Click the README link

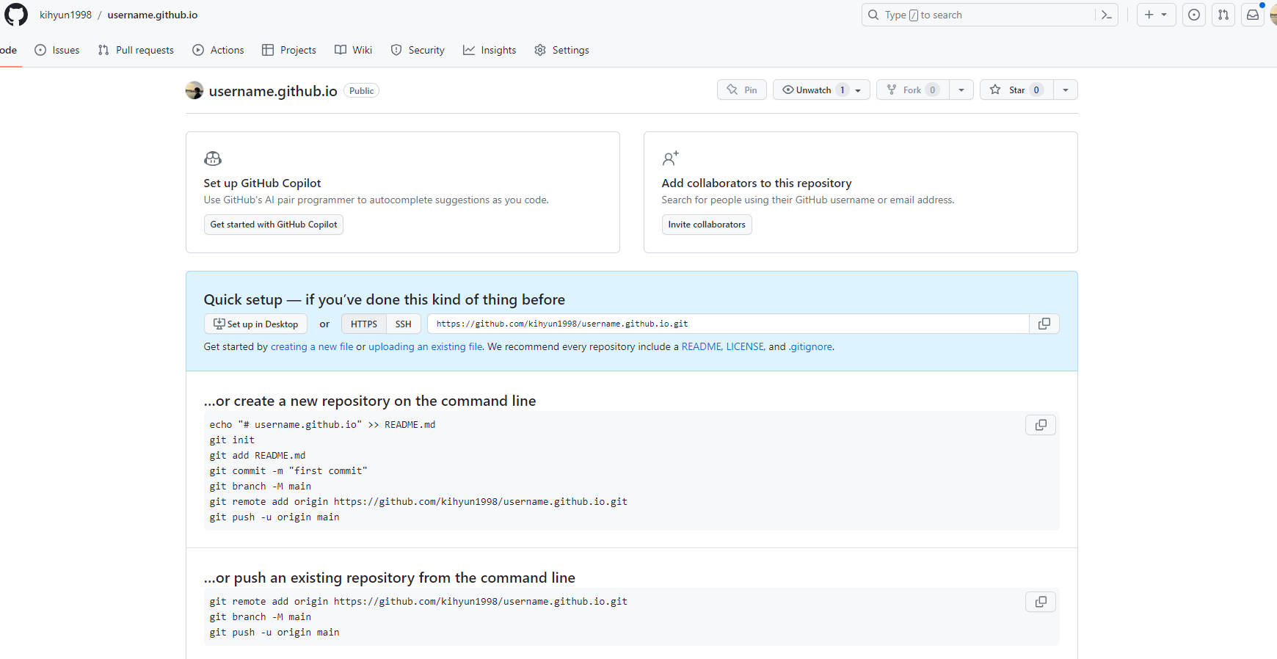coord(701,346)
